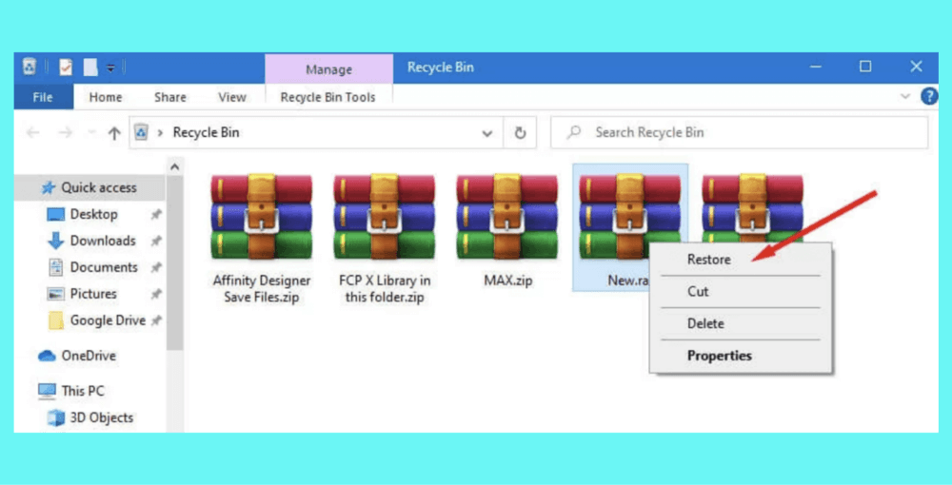952x485 pixels.
Task: Minimize the Recycle Bin window
Action: tap(816, 67)
